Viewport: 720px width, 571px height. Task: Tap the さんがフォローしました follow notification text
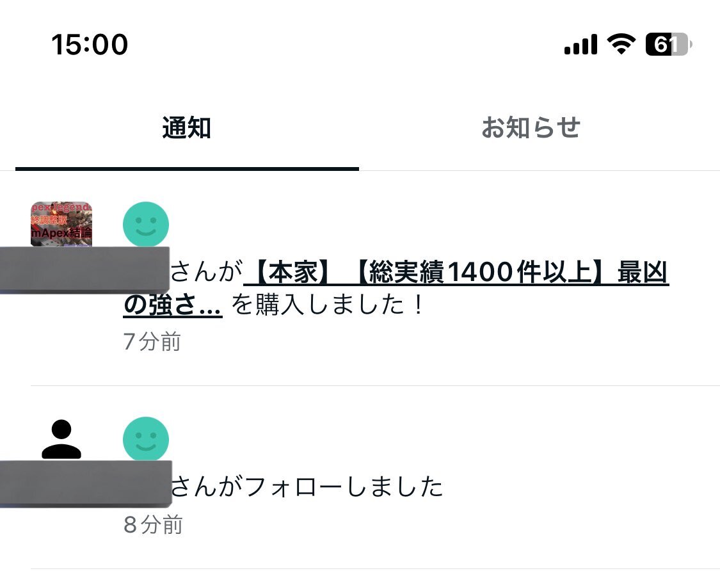click(307, 487)
